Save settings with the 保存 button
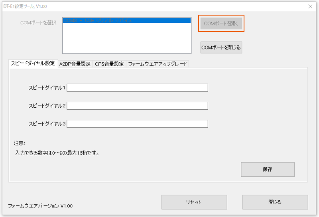Screen dimensions: 319x217 268,169
